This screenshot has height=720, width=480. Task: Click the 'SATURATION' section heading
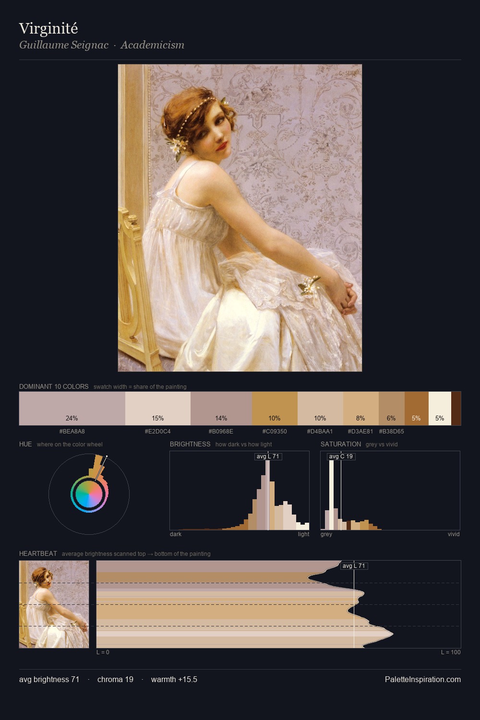(x=341, y=444)
